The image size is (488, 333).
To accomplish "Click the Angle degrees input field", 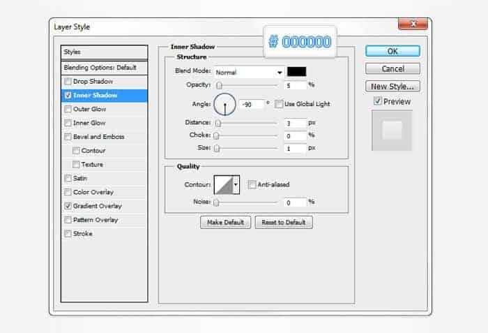I will (252, 105).
